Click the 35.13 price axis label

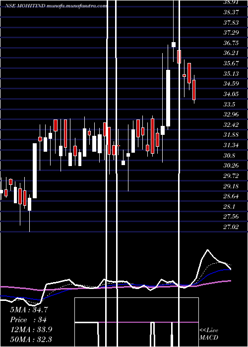[231, 74]
